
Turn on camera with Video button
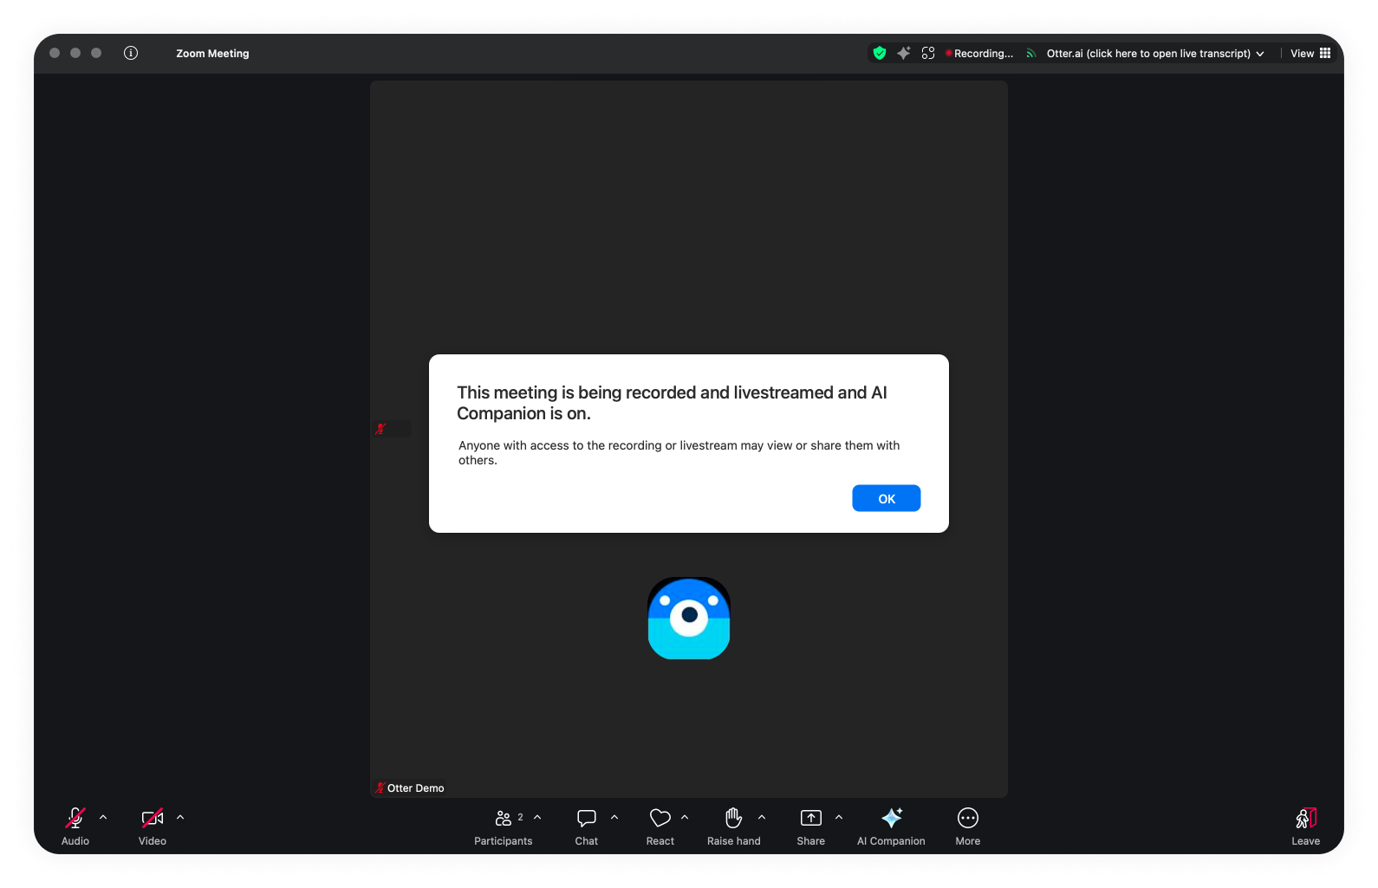(x=153, y=826)
